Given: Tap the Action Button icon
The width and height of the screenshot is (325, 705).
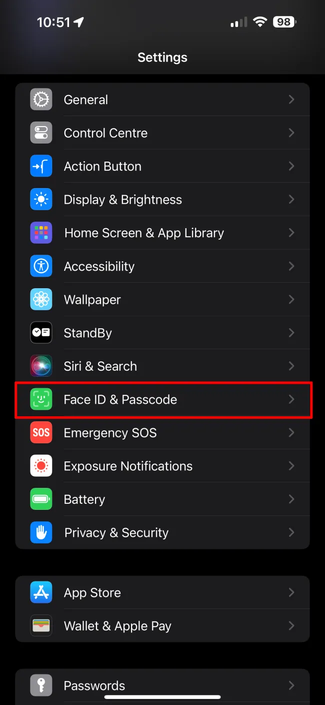Looking at the screenshot, I should [41, 167].
